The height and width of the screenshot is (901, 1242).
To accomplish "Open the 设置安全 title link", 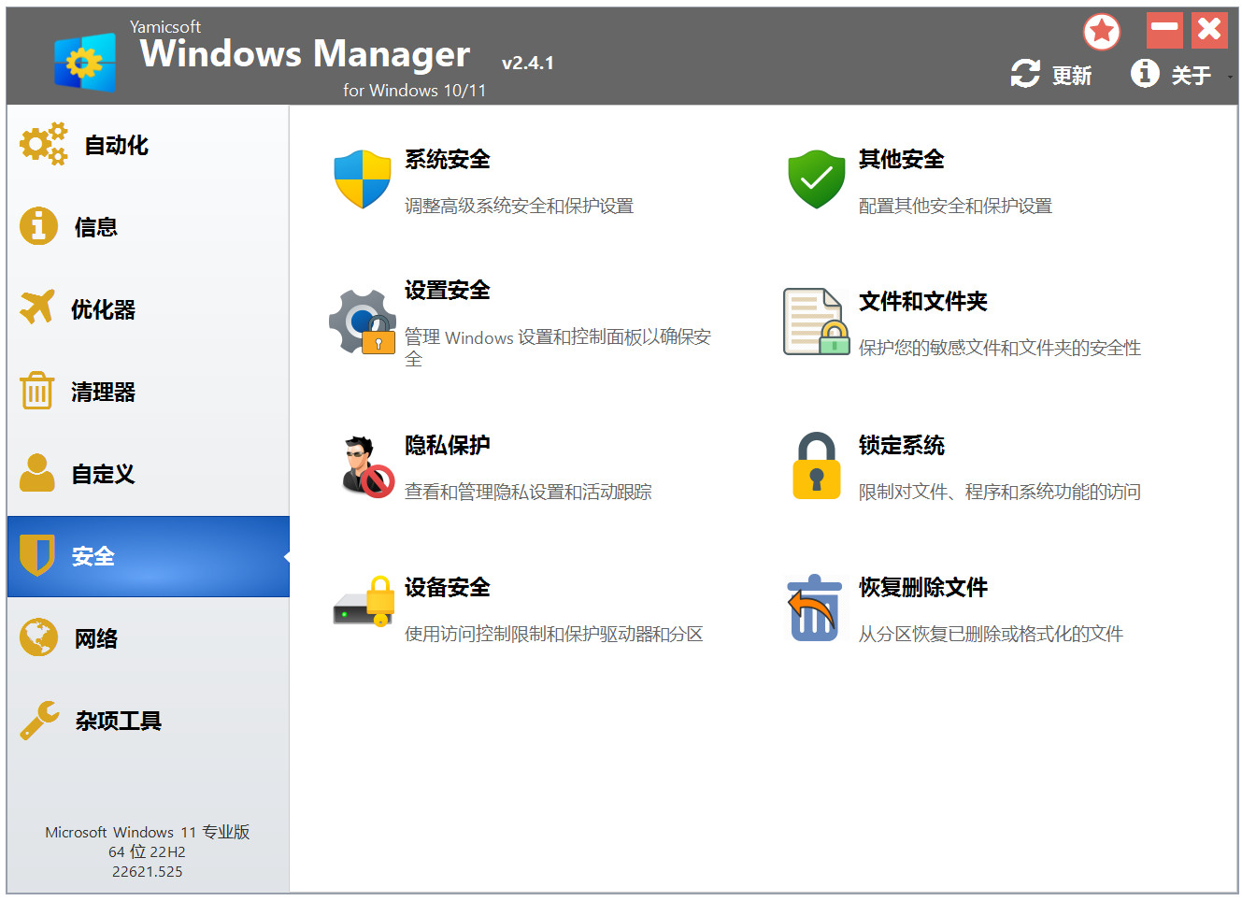I will click(448, 290).
